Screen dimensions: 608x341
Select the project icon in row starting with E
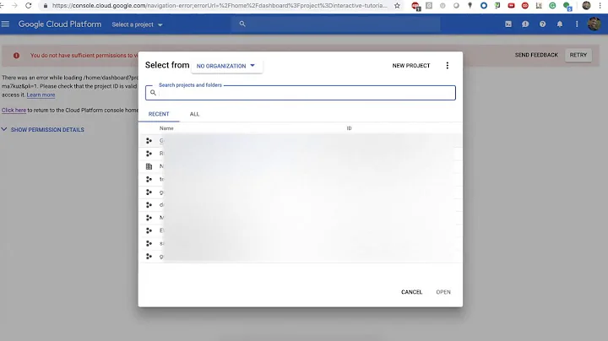149,230
